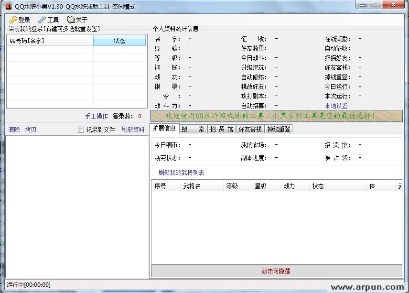This screenshot has height=293, width=409.
Task: Click the 拷贝 link
Action: [31, 130]
